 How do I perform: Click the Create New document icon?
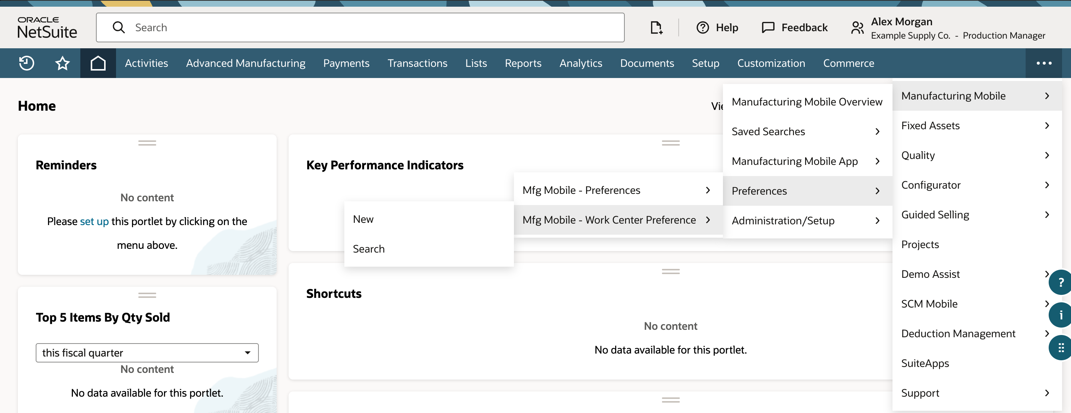pyautogui.click(x=656, y=27)
